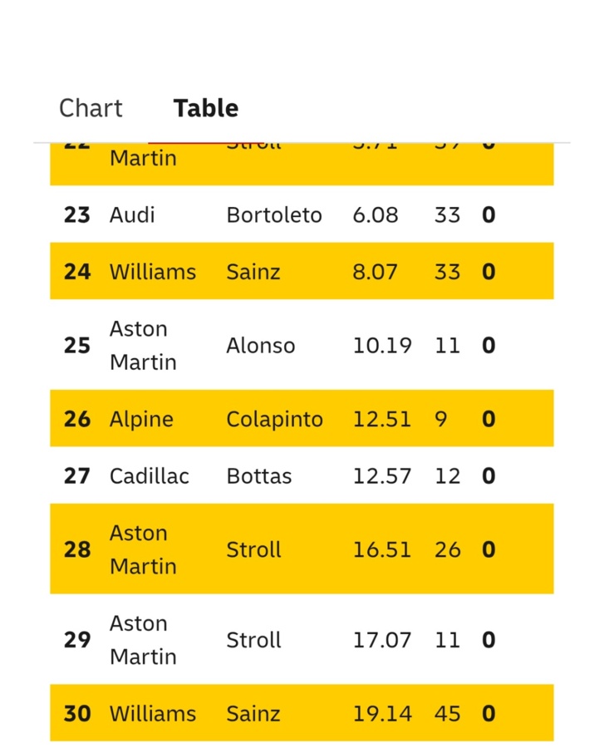Image resolution: width=604 pixels, height=748 pixels.
Task: Select the Table tab
Action: [x=205, y=108]
